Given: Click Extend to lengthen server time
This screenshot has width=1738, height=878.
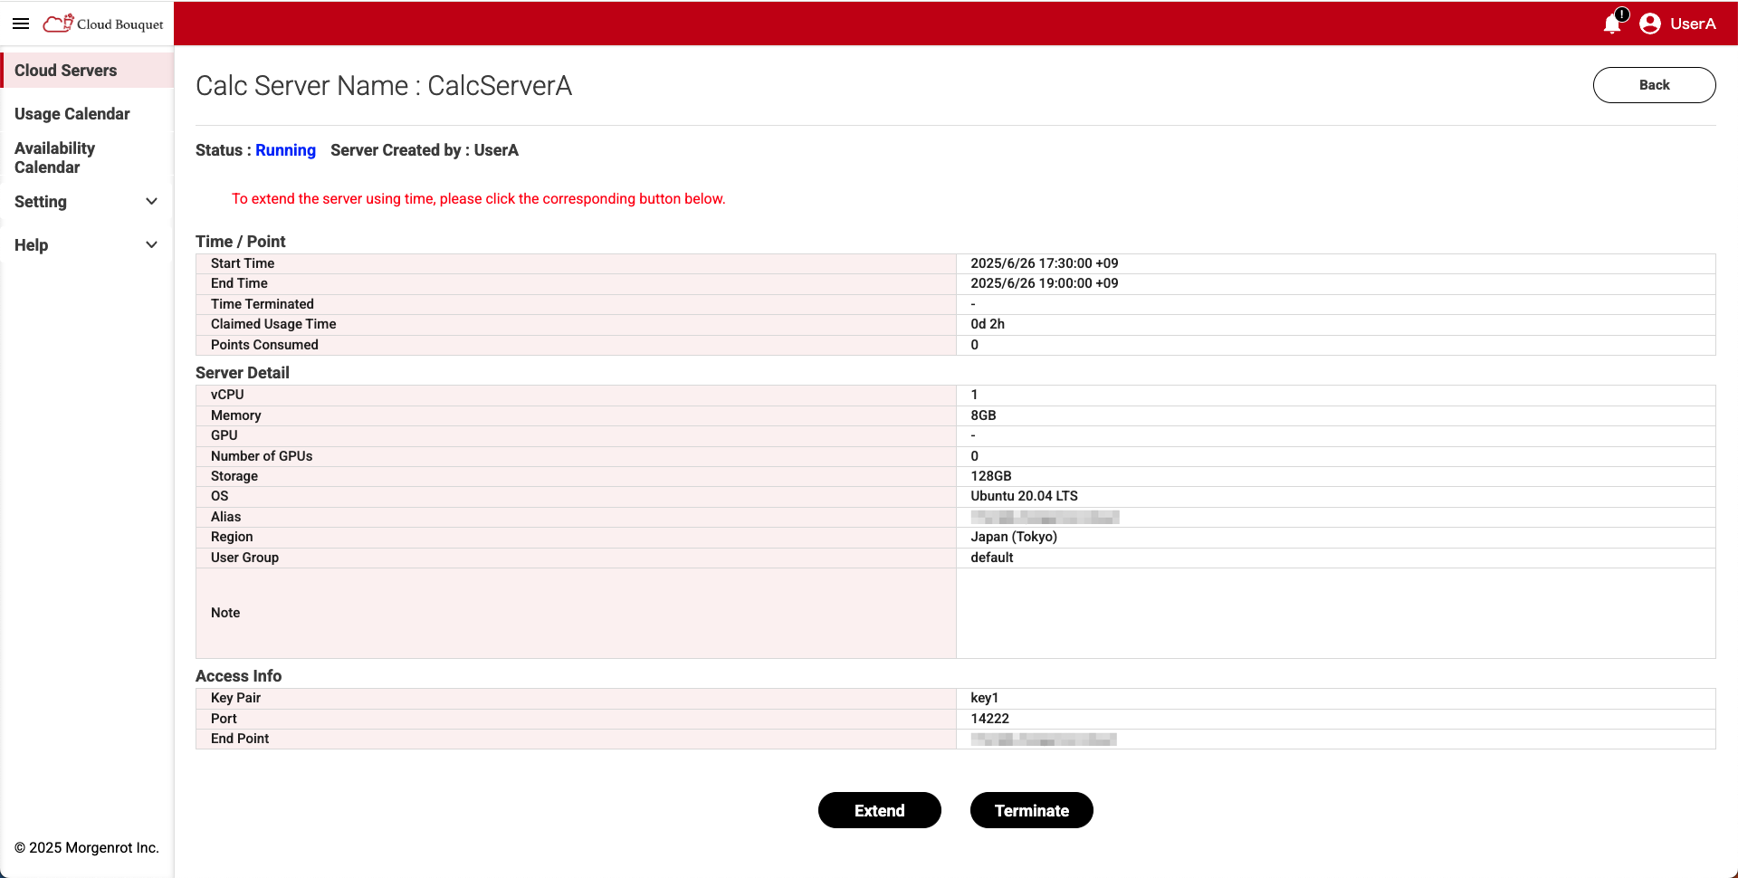Looking at the screenshot, I should 879,810.
